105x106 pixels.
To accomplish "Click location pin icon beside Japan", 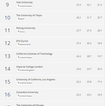I will 18,19.
